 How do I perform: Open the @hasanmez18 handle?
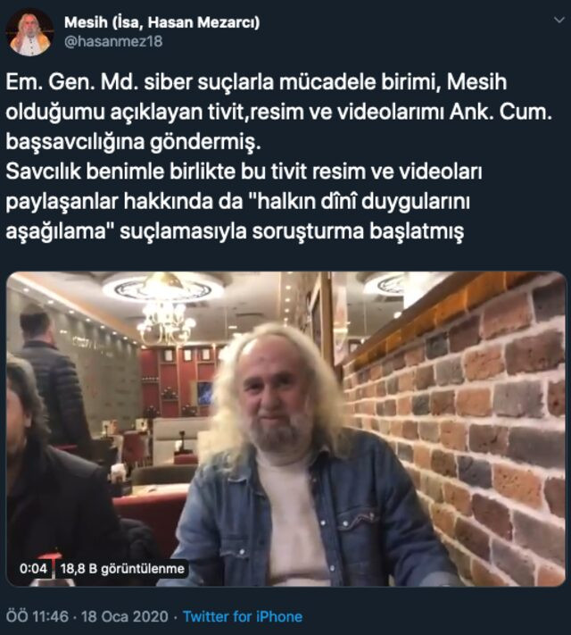click(x=113, y=41)
